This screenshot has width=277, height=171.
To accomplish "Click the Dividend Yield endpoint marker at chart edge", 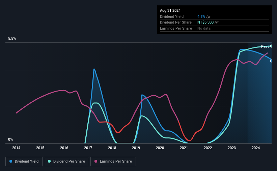I will click(x=271, y=61).
